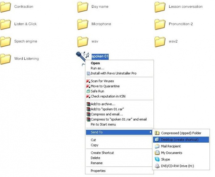215x177 pixels.
Task: Click the Revo Uninstaller Pro icon in menu
Action: click(x=88, y=73)
